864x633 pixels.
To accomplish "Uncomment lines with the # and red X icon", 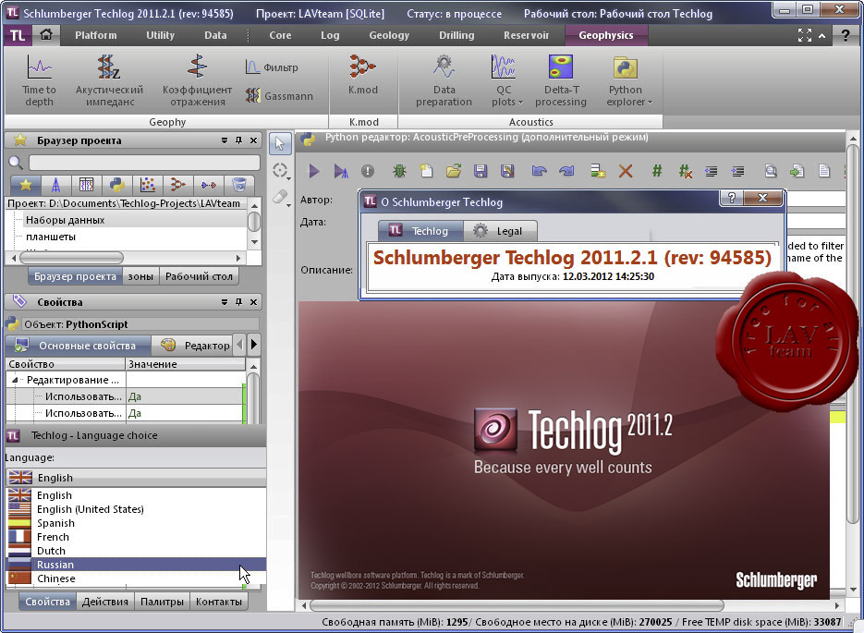I will [685, 171].
